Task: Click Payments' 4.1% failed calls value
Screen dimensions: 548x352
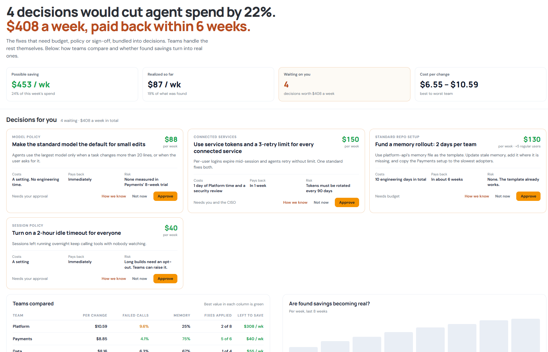Action: (144, 339)
